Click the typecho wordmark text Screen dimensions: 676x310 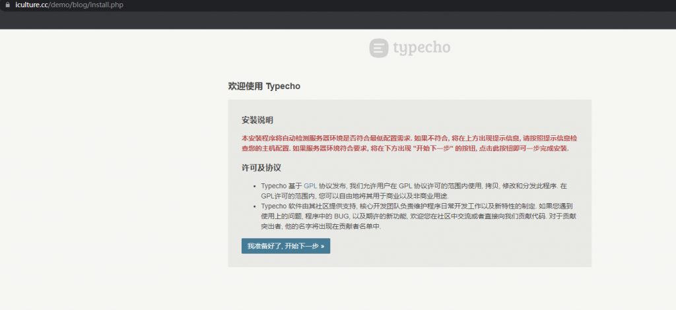coord(422,47)
